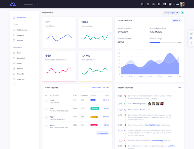Image resolution: width=194 pixels, height=149 pixels.
Task: Open the search icon in top bar
Action: [142, 4]
